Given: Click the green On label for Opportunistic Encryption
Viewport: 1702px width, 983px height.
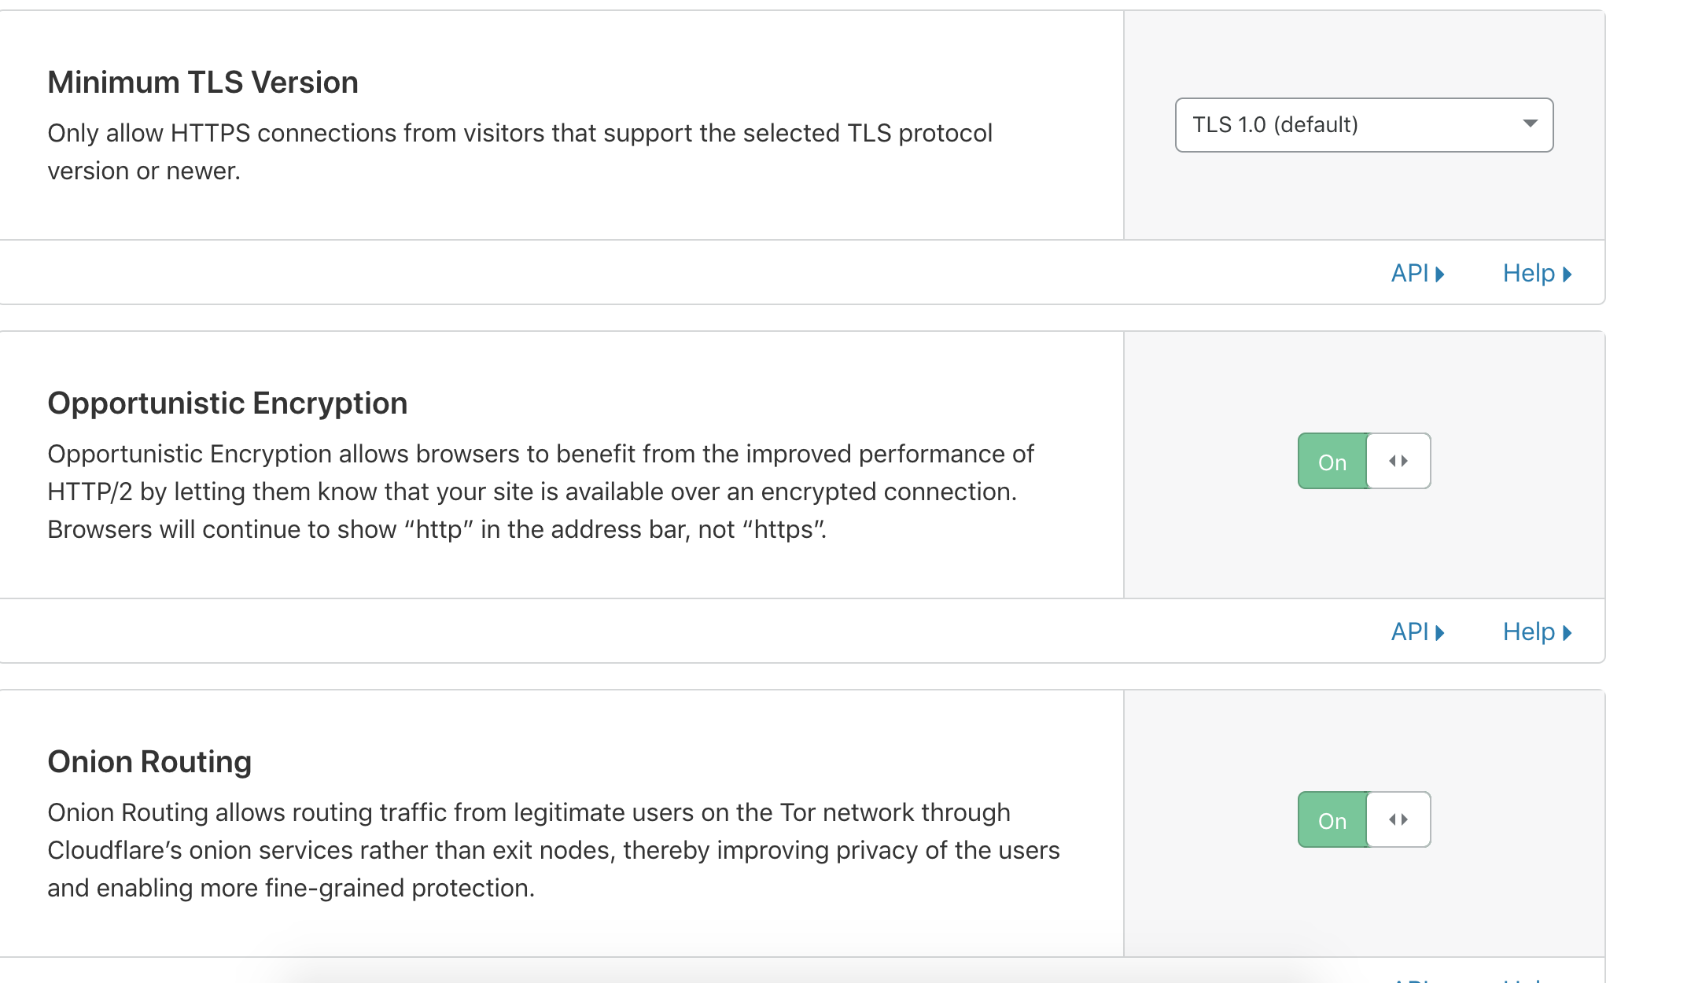Looking at the screenshot, I should point(1332,462).
